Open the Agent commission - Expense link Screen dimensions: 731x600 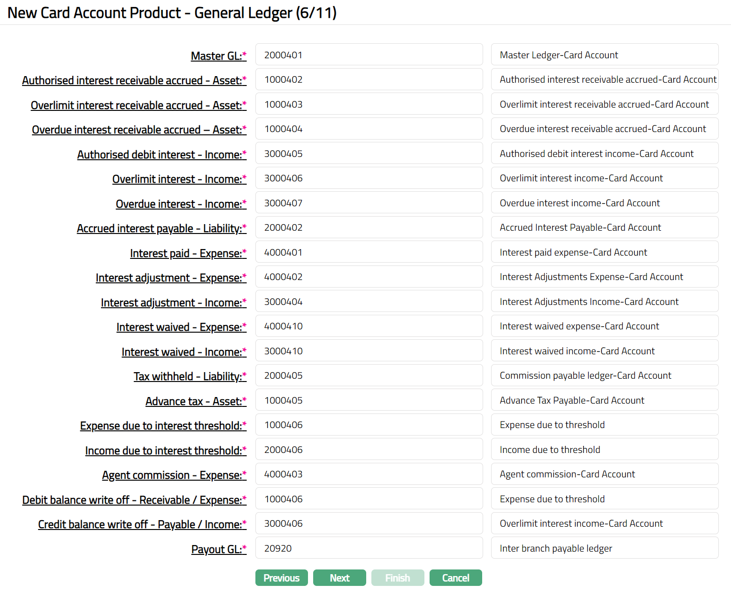pos(172,475)
